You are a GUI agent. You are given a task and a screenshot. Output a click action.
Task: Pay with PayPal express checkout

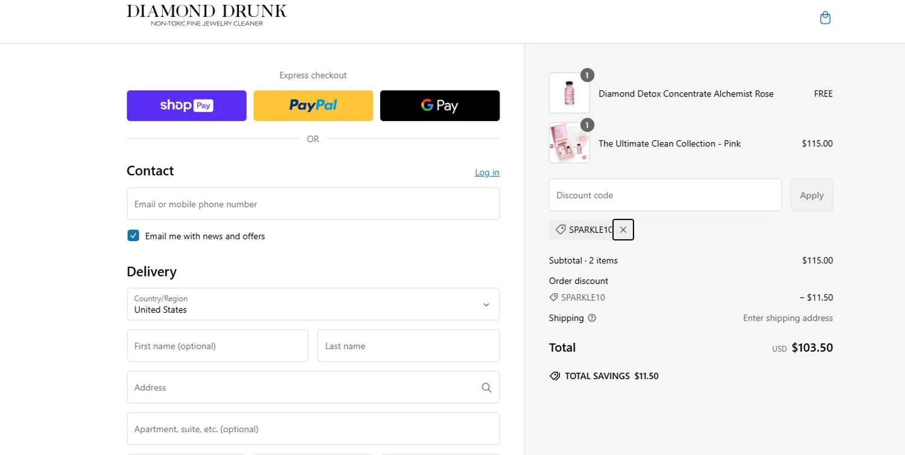[313, 105]
